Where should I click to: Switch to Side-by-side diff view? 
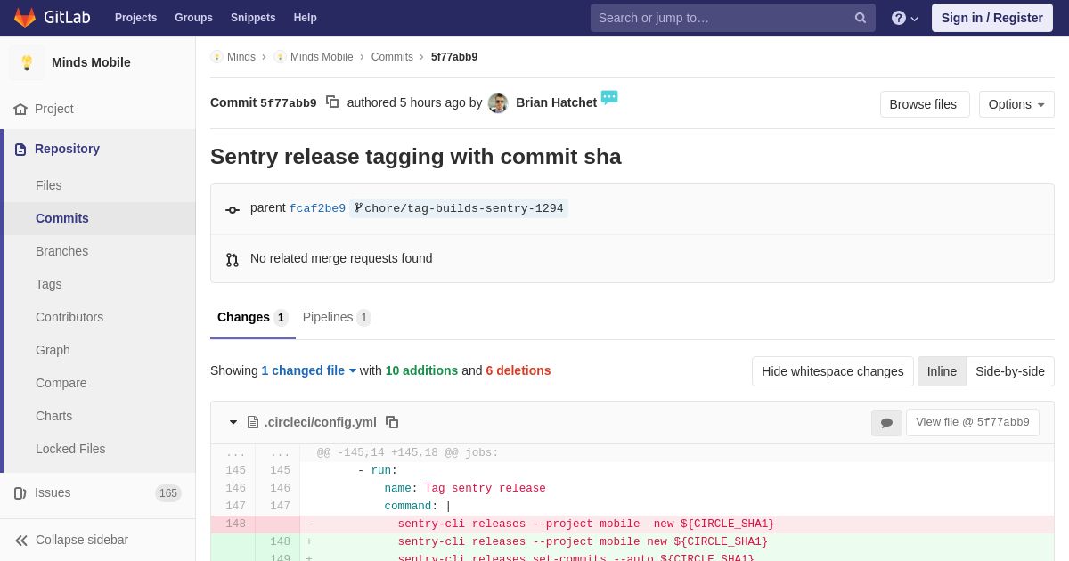point(1010,371)
